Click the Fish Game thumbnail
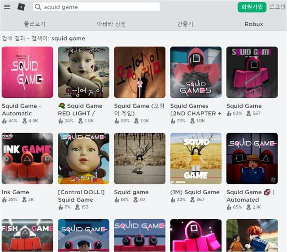287x252 pixels. 27,235
